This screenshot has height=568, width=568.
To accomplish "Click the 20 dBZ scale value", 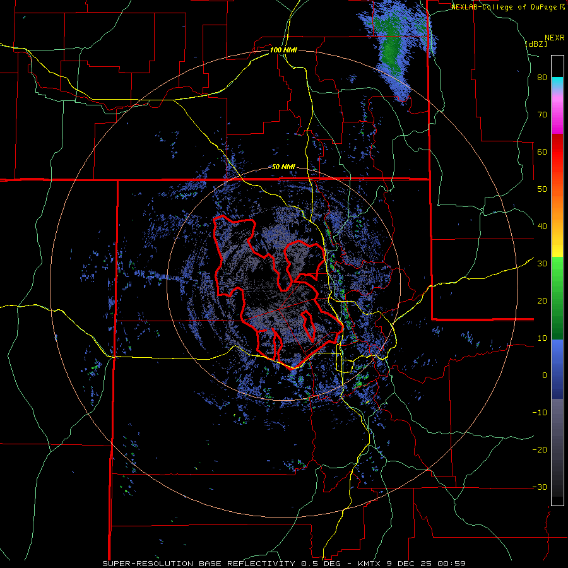I will [x=542, y=301].
